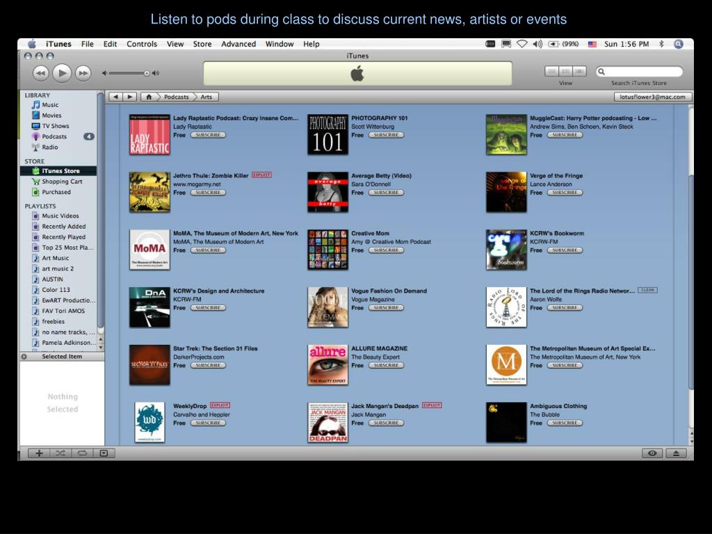This screenshot has height=534, width=712.
Task: Subscribe to Vogue Fashion On Demand
Action: coord(386,308)
